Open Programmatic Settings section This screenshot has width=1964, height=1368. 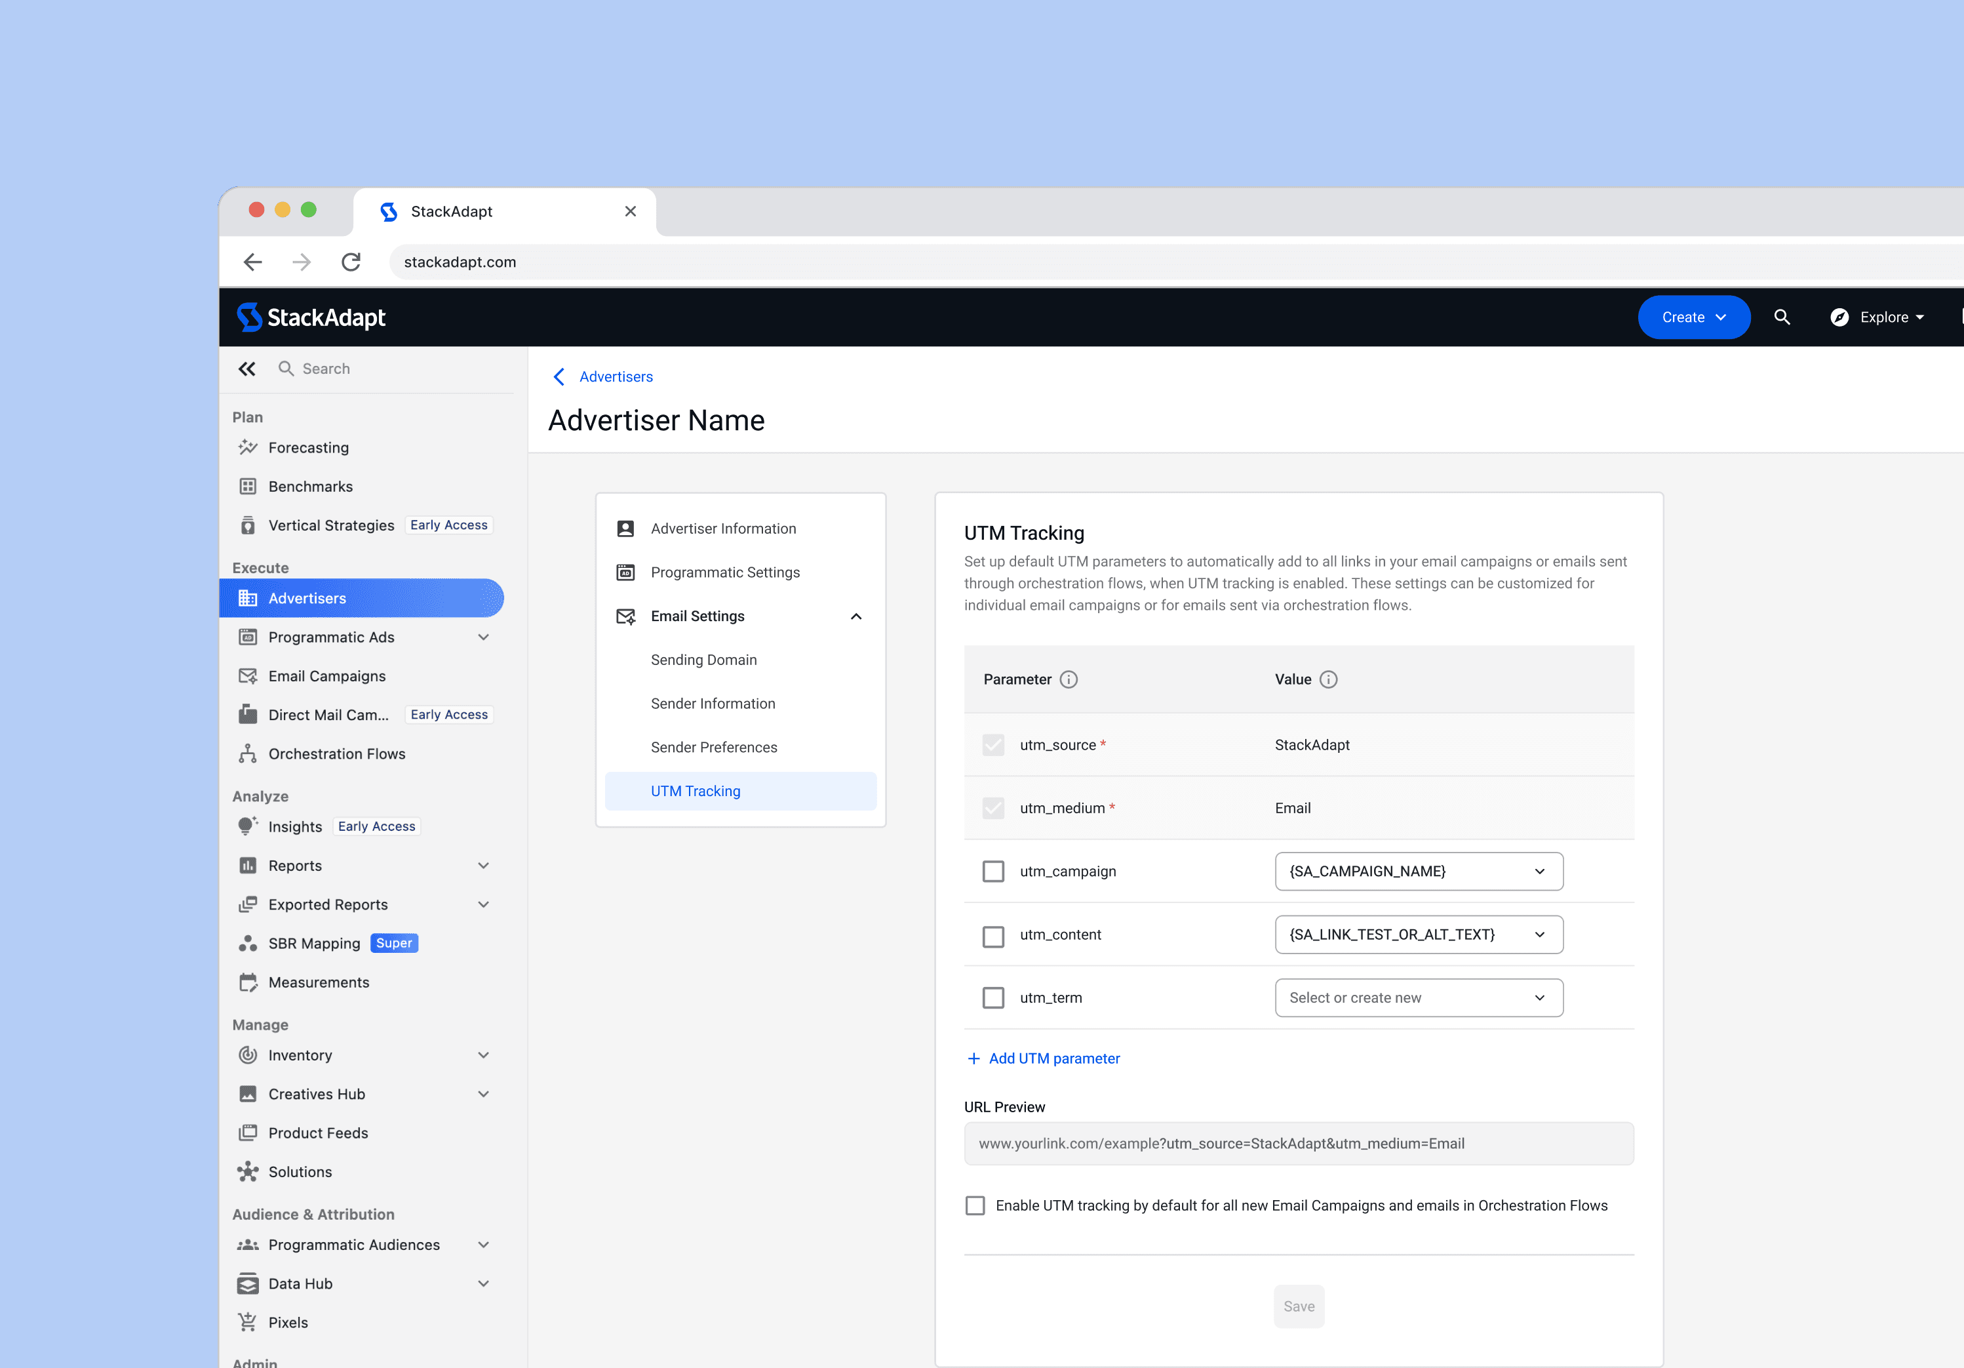[x=724, y=573]
